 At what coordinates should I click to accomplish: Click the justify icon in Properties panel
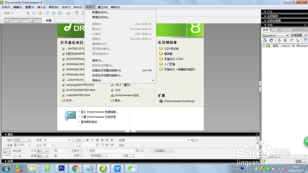(111, 140)
